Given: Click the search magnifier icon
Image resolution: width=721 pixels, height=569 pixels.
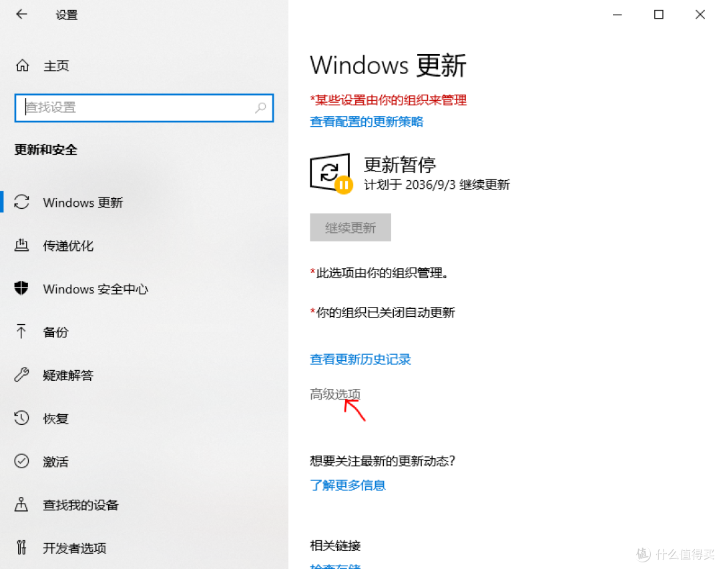Looking at the screenshot, I should [x=261, y=107].
